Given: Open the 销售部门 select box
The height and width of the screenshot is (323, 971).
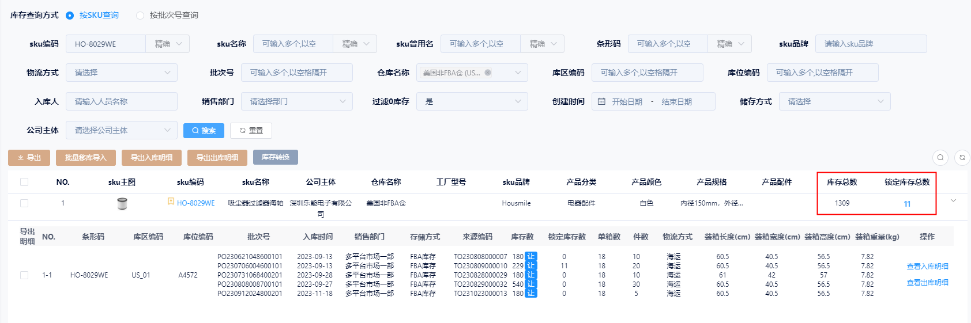Looking at the screenshot, I should point(297,101).
